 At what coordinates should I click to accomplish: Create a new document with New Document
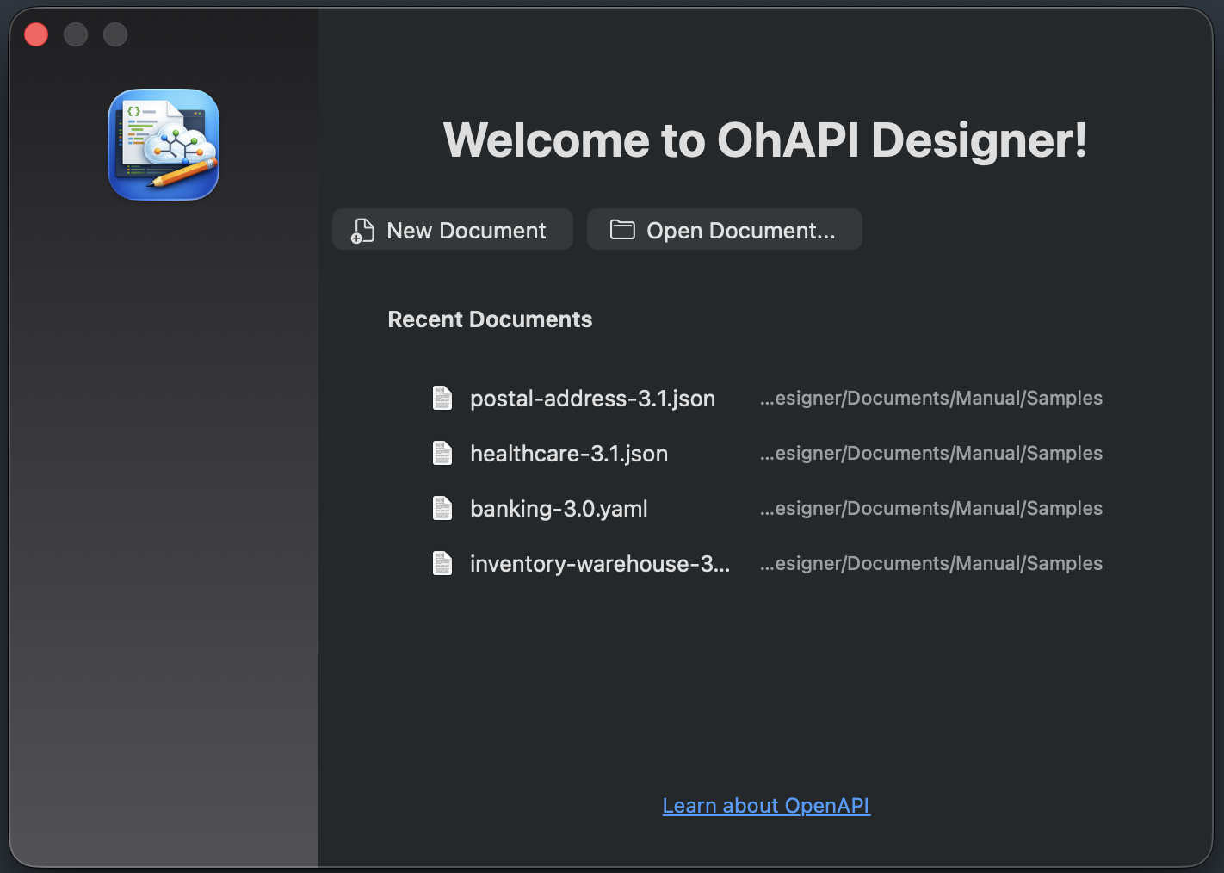point(453,230)
